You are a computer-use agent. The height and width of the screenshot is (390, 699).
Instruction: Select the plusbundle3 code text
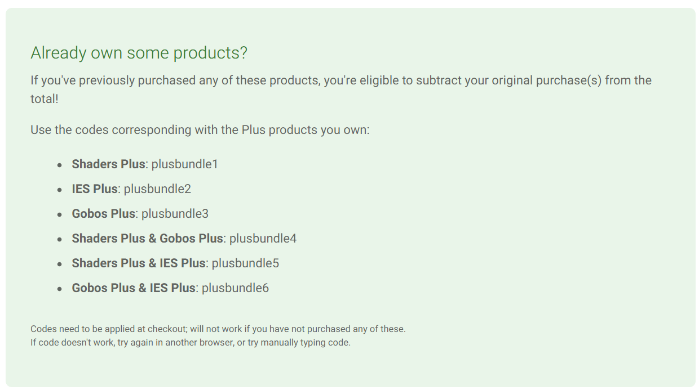tap(175, 214)
